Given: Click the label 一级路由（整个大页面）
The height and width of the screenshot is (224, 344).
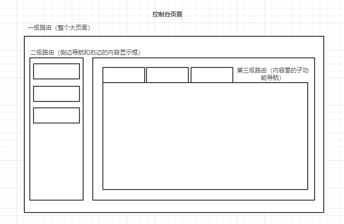Looking at the screenshot, I should (59, 28).
